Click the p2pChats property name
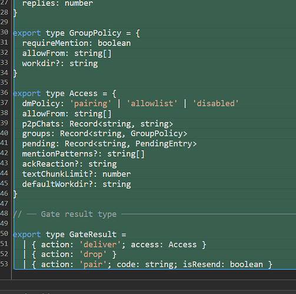 pyautogui.click(x=41, y=124)
